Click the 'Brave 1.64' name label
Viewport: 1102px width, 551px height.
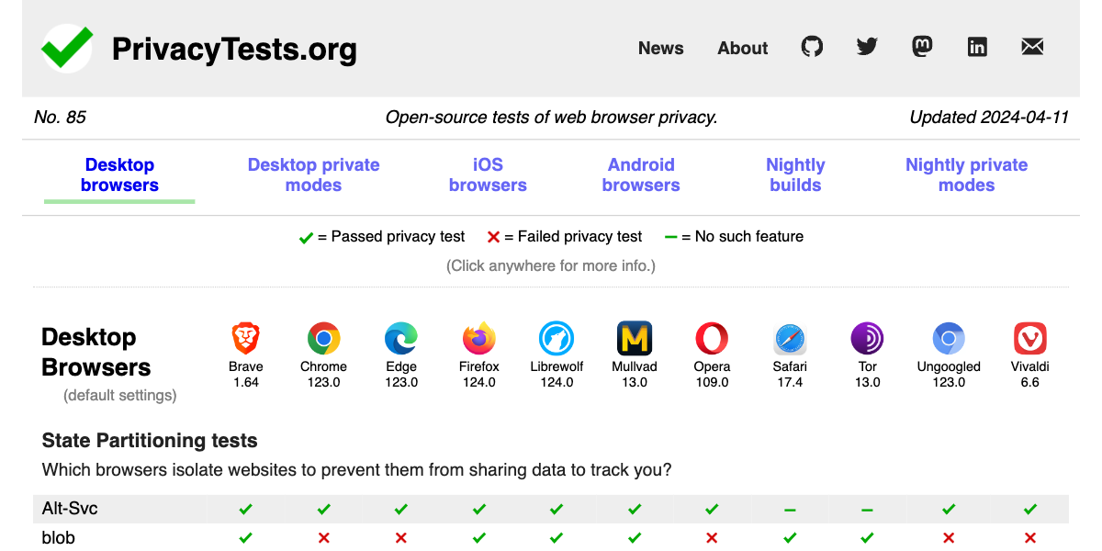point(245,375)
